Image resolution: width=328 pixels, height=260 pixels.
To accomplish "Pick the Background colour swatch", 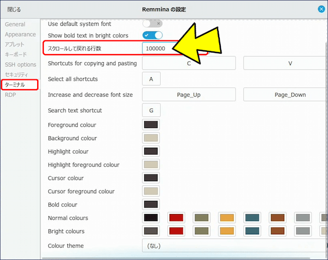I will [x=151, y=138].
